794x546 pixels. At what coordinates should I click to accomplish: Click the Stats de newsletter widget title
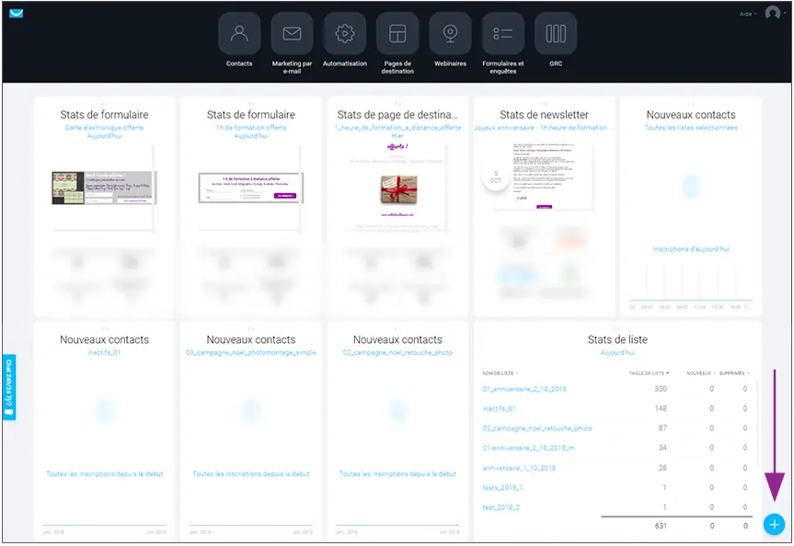point(544,115)
